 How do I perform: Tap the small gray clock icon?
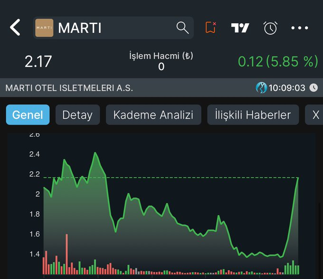click(x=313, y=88)
